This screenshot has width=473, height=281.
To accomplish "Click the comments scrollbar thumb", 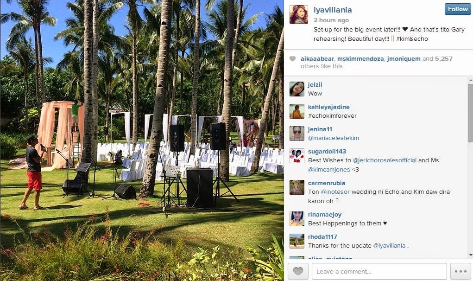I will pyautogui.click(x=470, y=113).
